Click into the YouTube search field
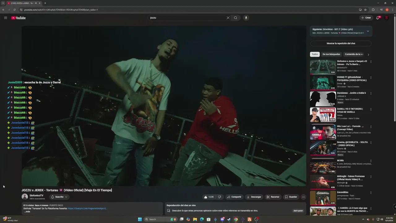Viewport: 396px width, 223px height. 187,18
